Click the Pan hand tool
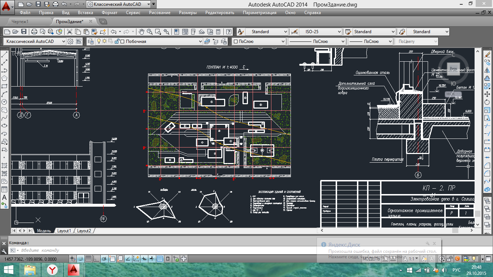Viewport: 493px width, 277px height. pos(141,32)
